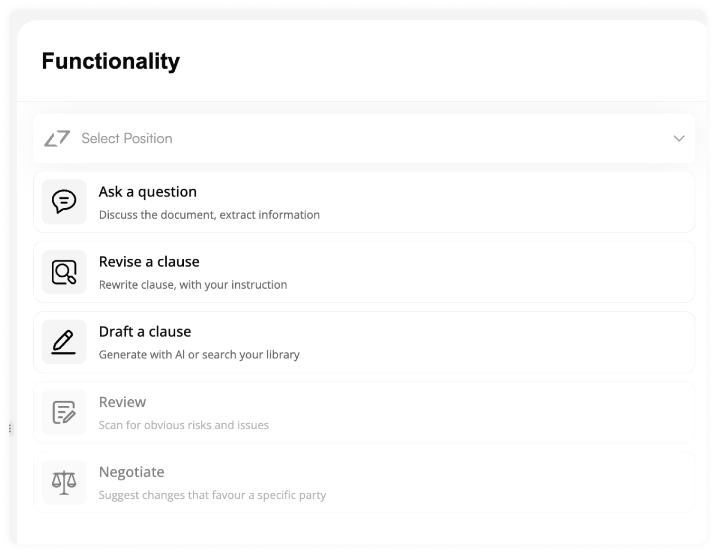Image resolution: width=716 pixels, height=554 pixels.
Task: Click the speech bubble Ask a question icon
Action: click(64, 202)
